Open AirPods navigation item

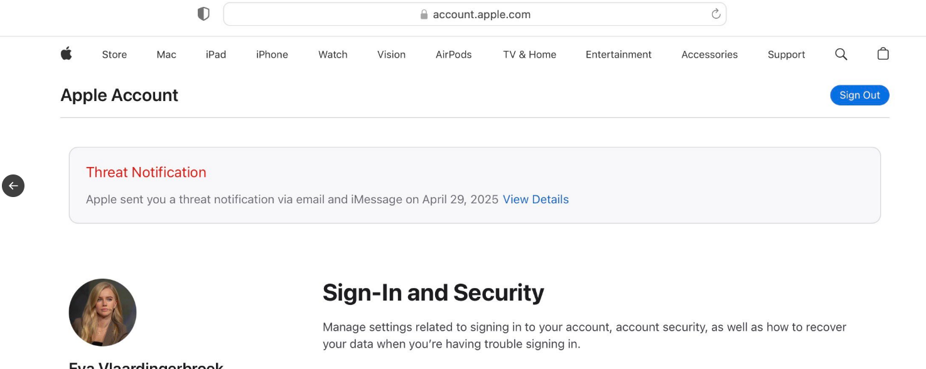(453, 55)
